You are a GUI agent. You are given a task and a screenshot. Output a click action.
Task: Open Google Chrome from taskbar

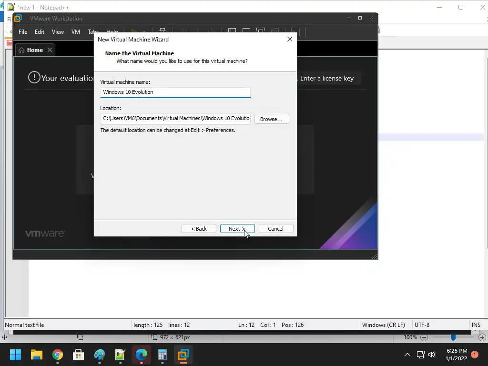coord(58,355)
